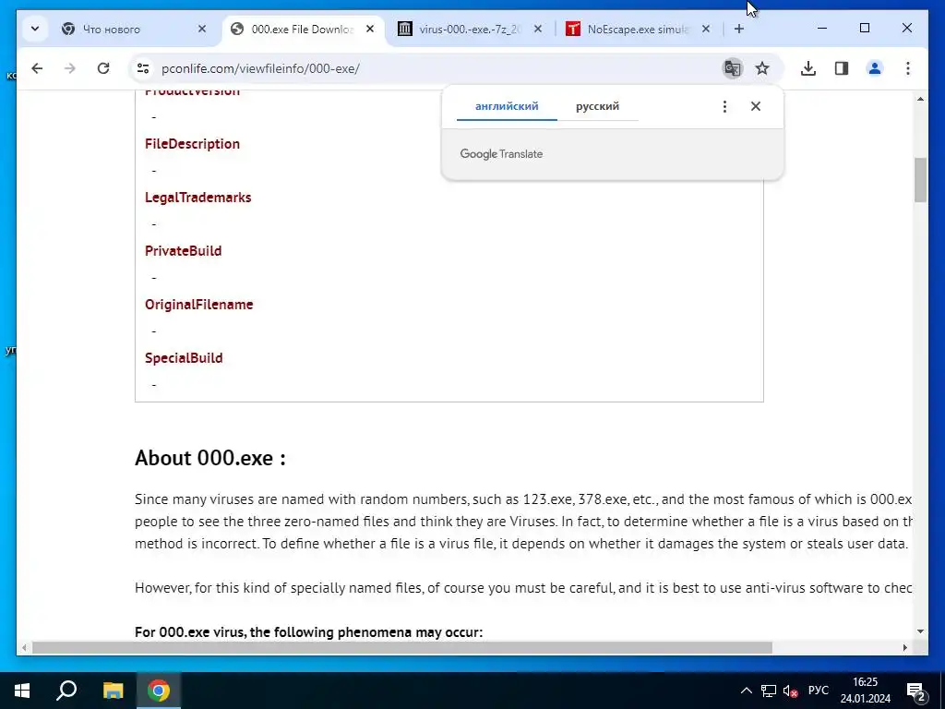
Task: Open the clock and date 24.01.2024
Action: (866, 691)
